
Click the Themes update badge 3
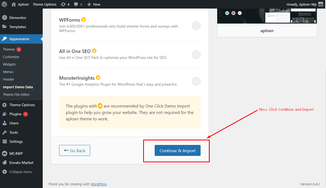coord(19,49)
